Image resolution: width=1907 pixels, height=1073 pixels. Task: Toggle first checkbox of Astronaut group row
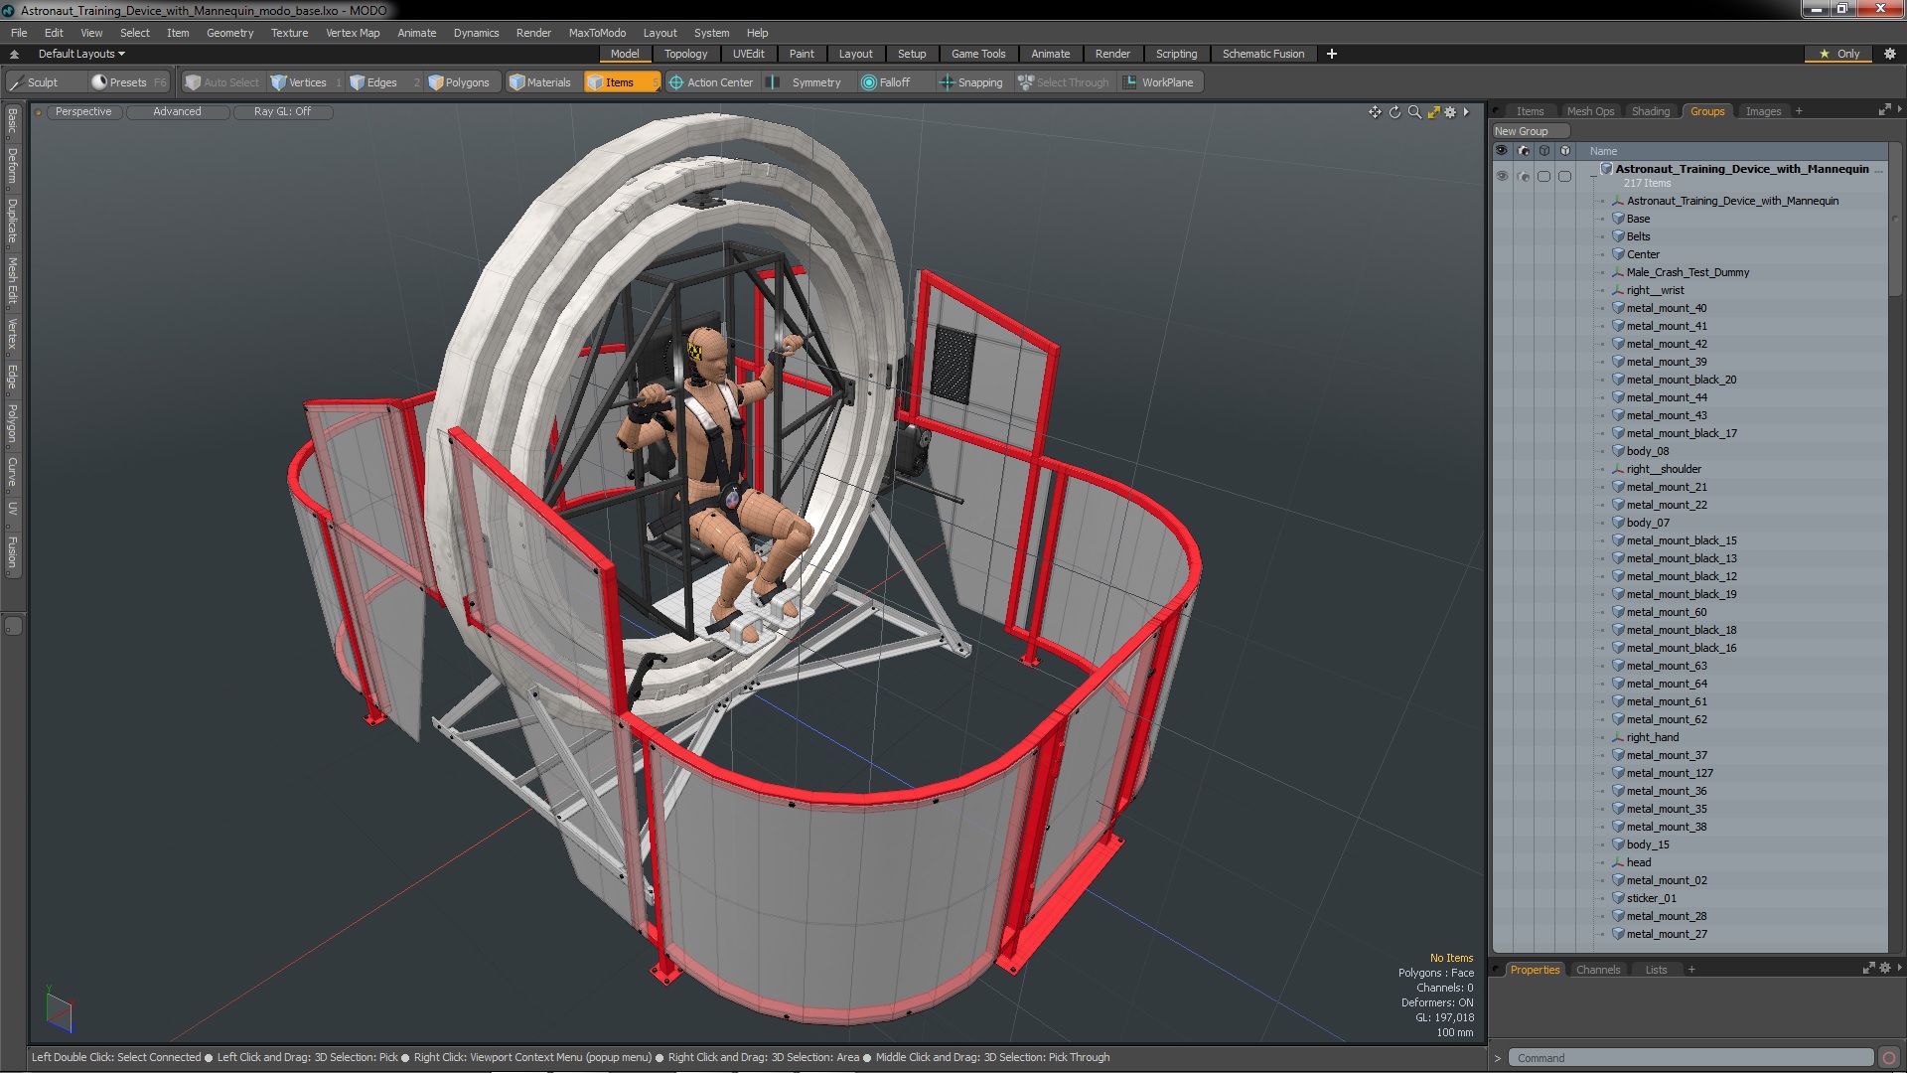[1543, 177]
